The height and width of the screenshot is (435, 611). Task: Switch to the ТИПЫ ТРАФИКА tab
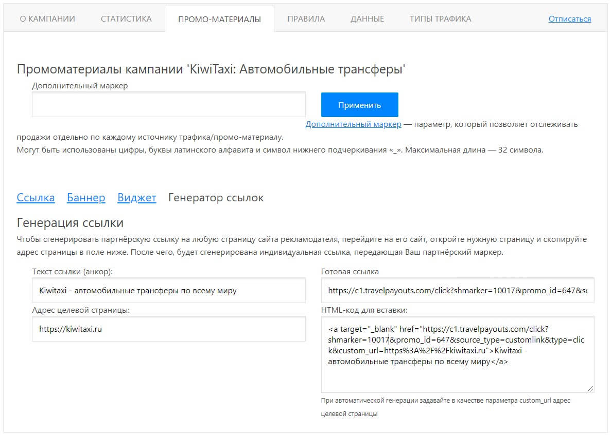pyautogui.click(x=440, y=19)
